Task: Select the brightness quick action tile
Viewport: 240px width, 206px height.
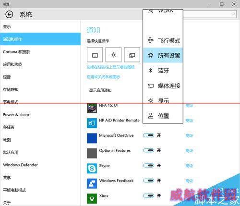Action: click(x=113, y=55)
